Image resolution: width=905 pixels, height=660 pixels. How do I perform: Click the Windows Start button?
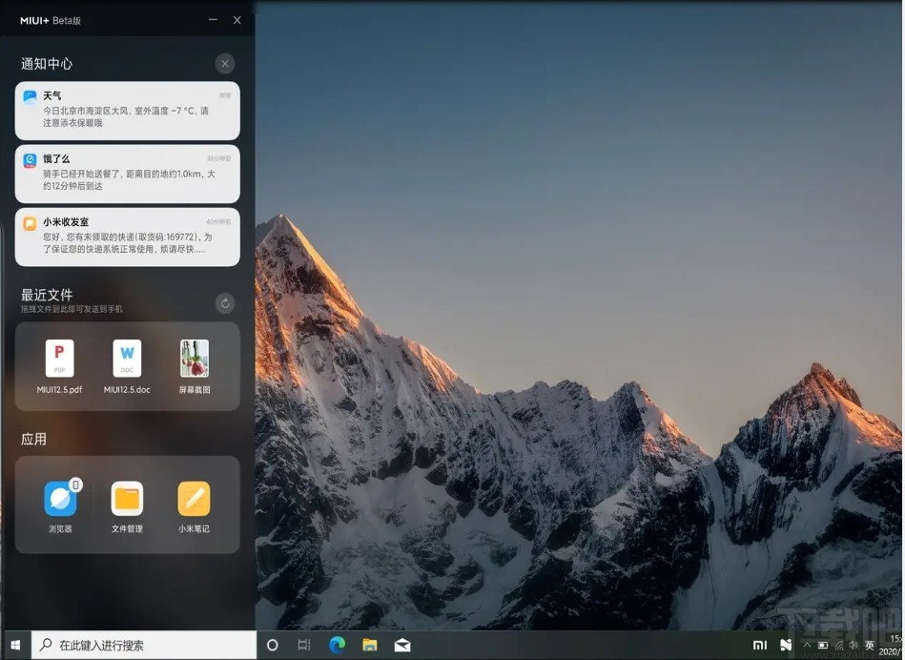pyautogui.click(x=15, y=645)
